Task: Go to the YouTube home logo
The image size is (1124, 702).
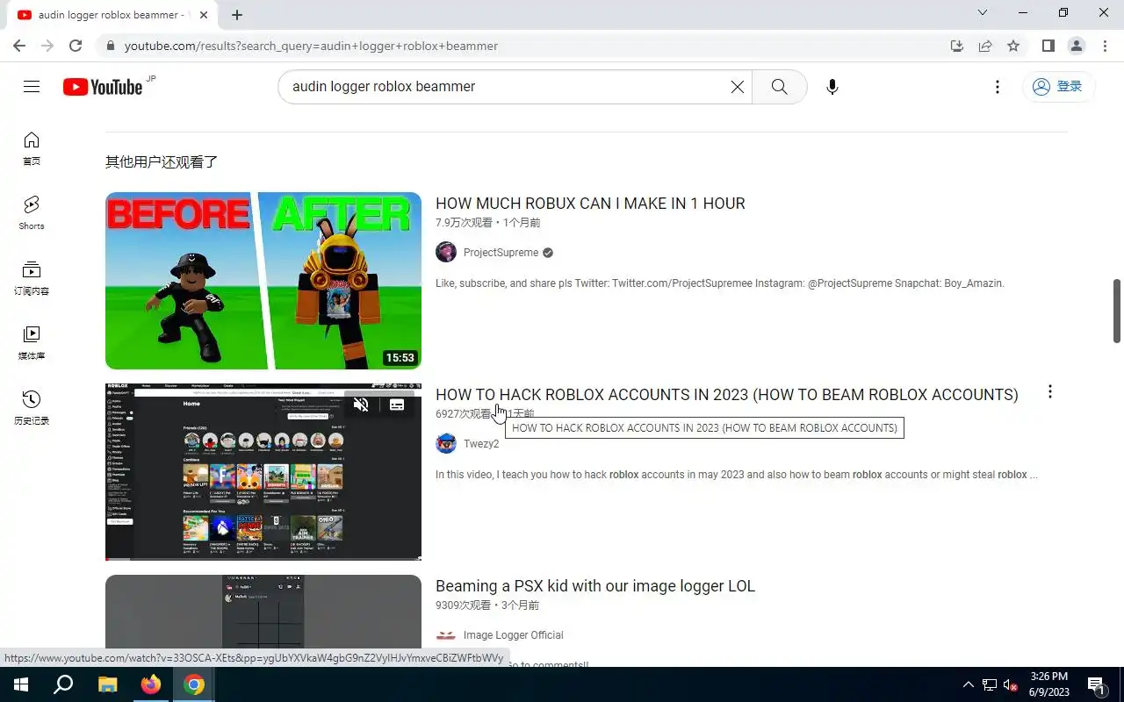Action: tap(103, 87)
